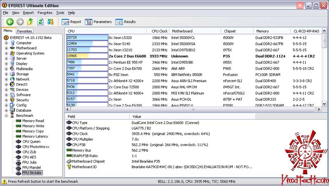
Task: Open the Tools menu
Action: point(60,13)
